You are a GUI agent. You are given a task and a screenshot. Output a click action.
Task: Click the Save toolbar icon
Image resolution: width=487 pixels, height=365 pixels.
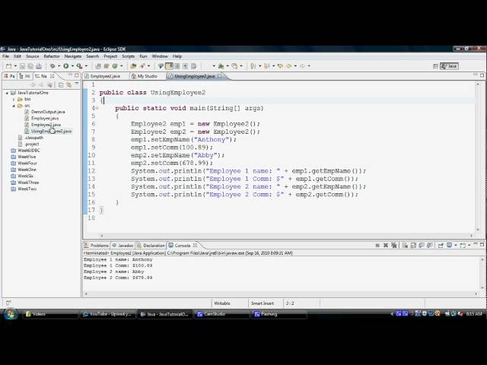click(x=22, y=66)
